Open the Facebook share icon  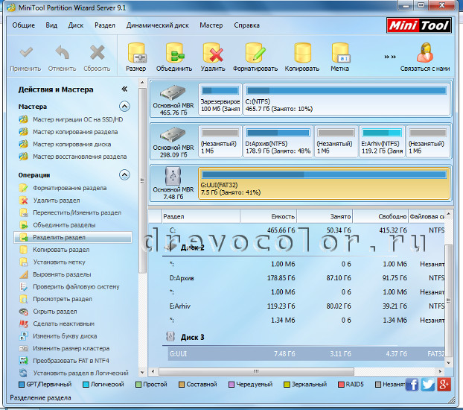(x=412, y=385)
